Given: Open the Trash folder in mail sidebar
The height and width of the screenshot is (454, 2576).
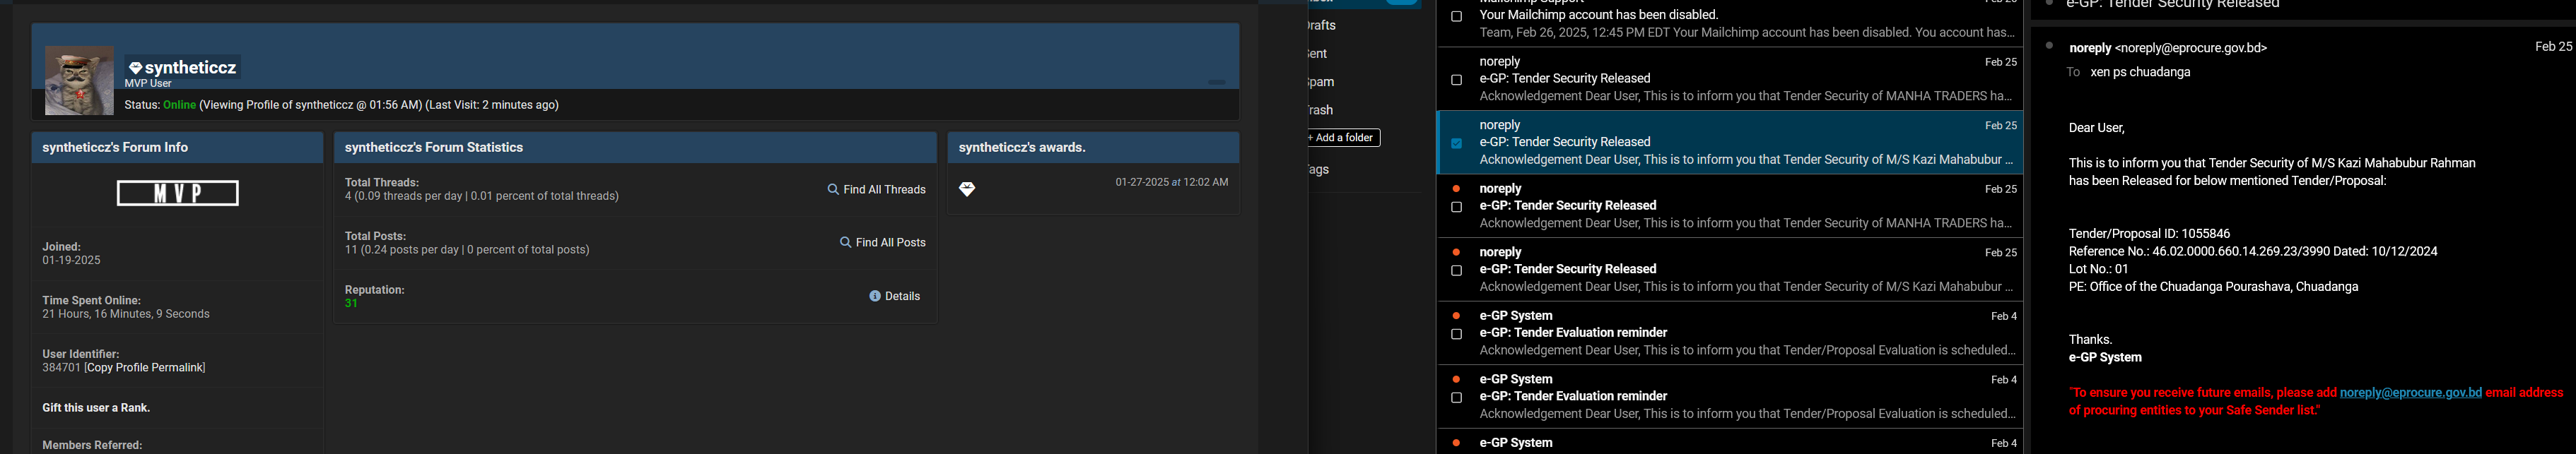Looking at the screenshot, I should pos(1320,109).
